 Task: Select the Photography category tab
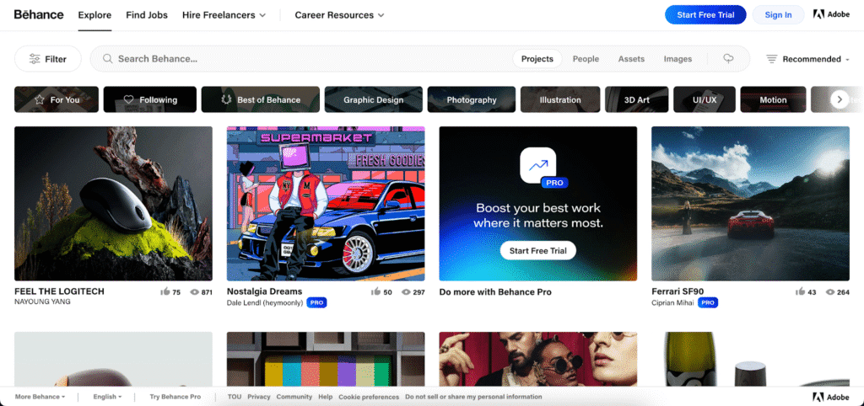click(x=472, y=99)
